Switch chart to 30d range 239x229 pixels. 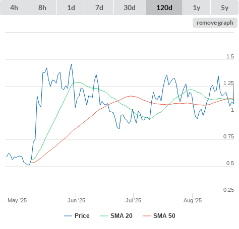coord(130,8)
